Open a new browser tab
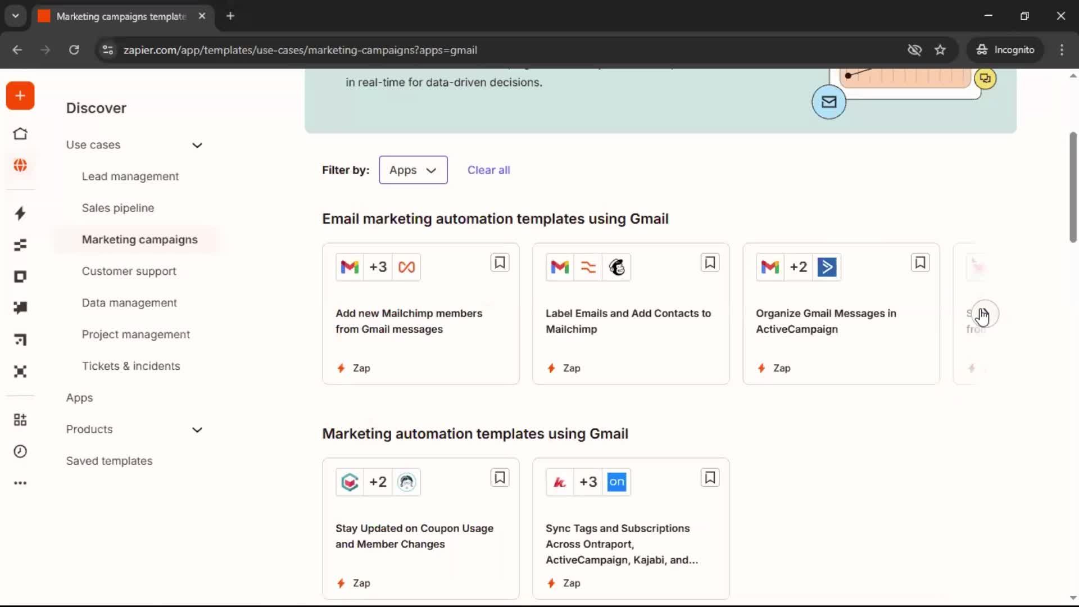1079x607 pixels. pyautogui.click(x=230, y=16)
